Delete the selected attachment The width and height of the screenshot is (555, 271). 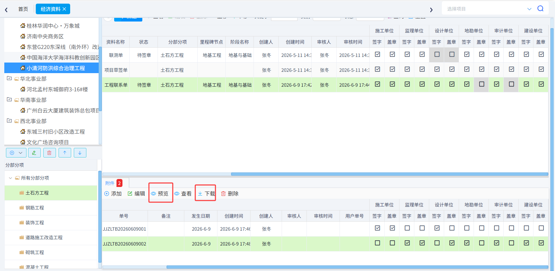[230, 194]
